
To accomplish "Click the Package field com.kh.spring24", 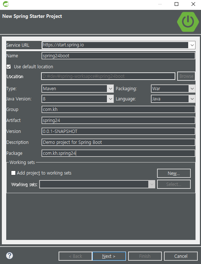I will click(118, 153).
